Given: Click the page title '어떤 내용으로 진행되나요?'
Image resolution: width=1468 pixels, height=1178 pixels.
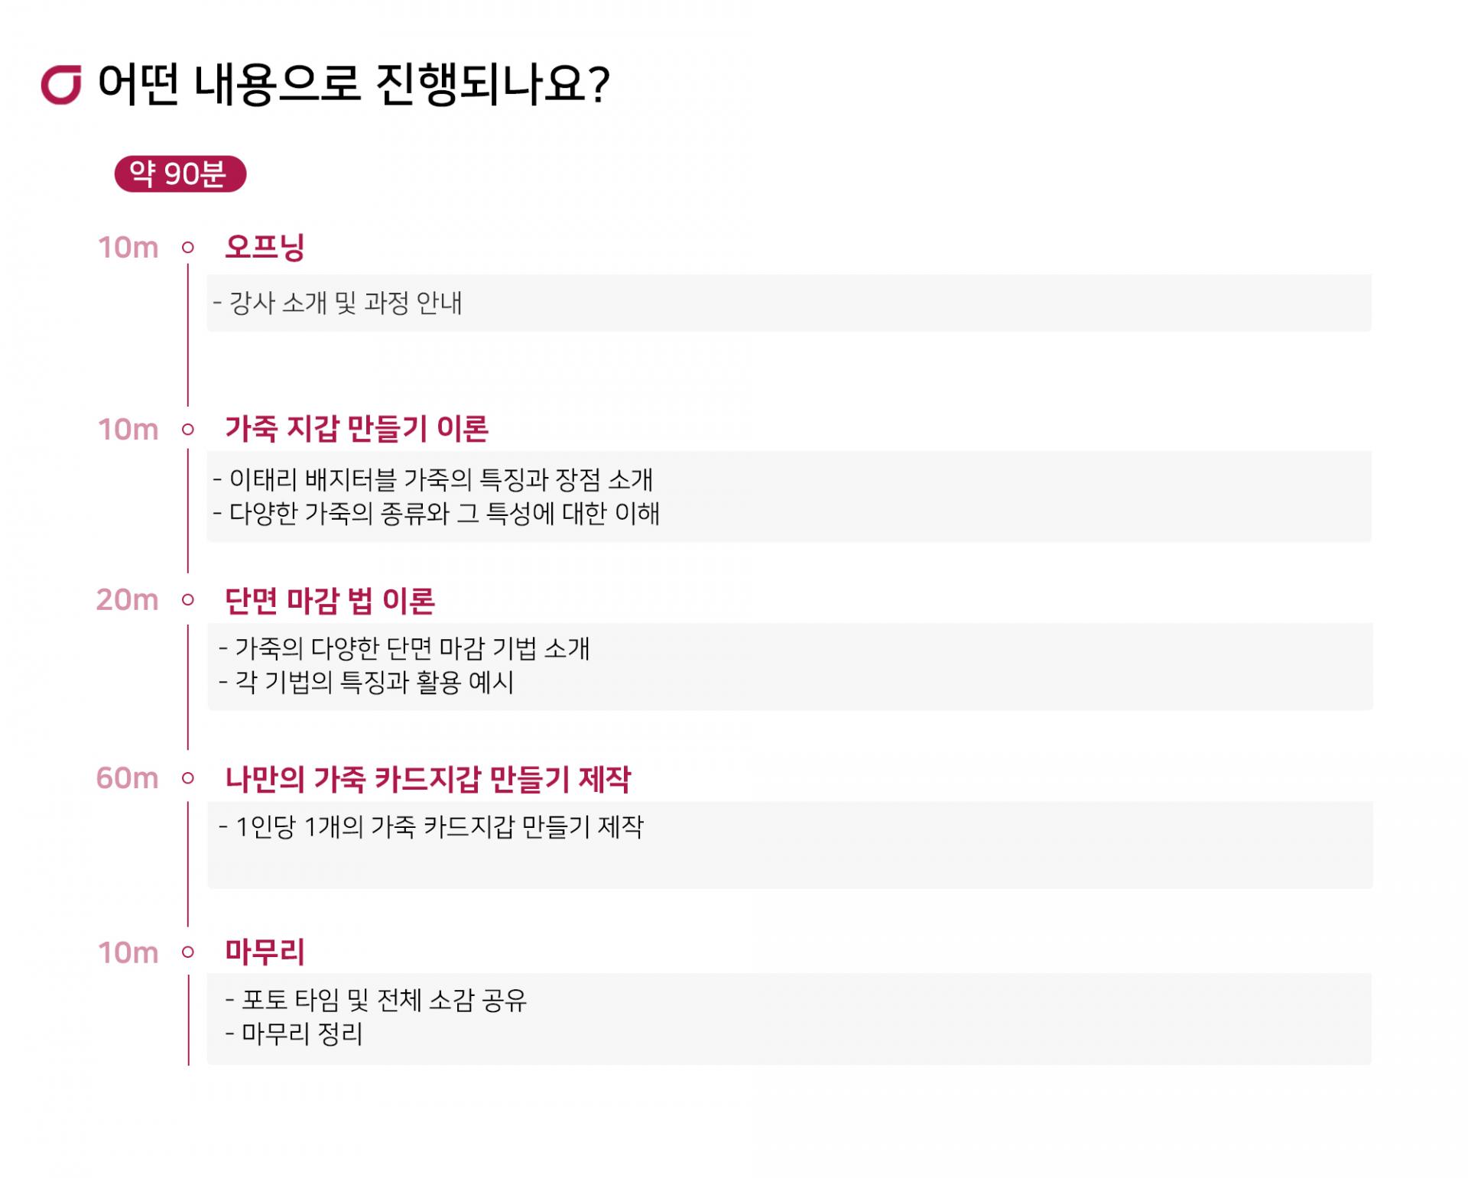Looking at the screenshot, I should pyautogui.click(x=354, y=85).
